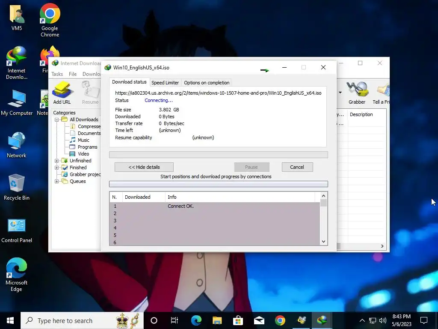
Task: Select Microsoft Edge desktop shortcut
Action: point(17,275)
